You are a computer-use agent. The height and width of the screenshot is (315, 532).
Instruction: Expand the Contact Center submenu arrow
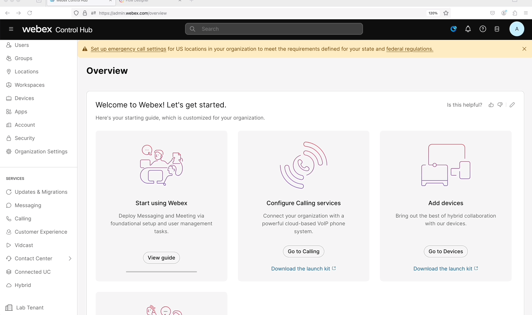70,259
